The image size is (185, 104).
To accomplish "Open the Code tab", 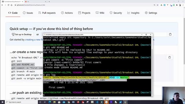I will (x=13, y=13).
